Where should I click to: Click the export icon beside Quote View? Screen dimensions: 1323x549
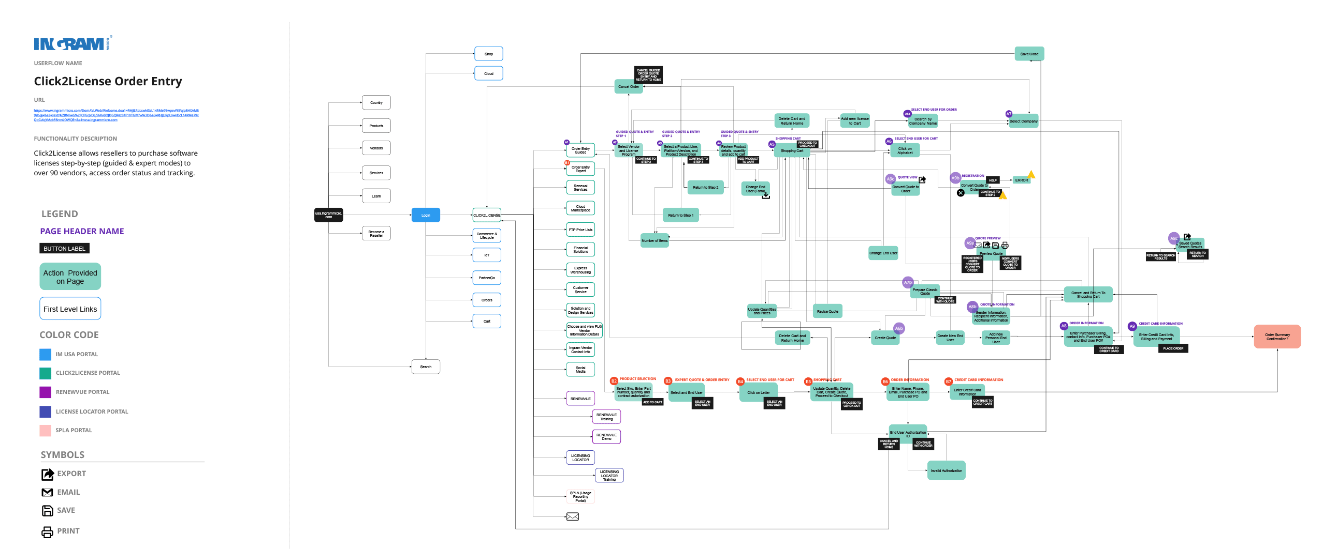coord(922,180)
